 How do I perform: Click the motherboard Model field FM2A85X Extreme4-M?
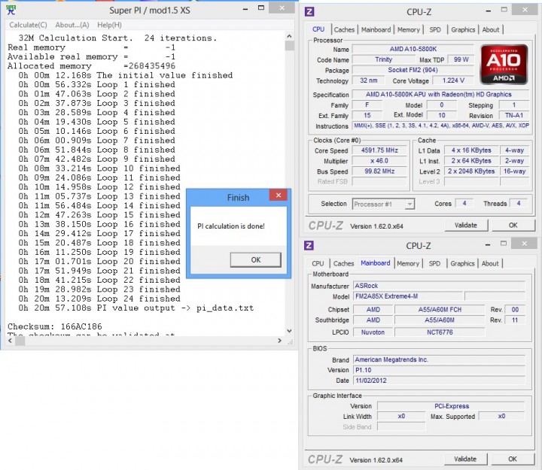[408, 296]
